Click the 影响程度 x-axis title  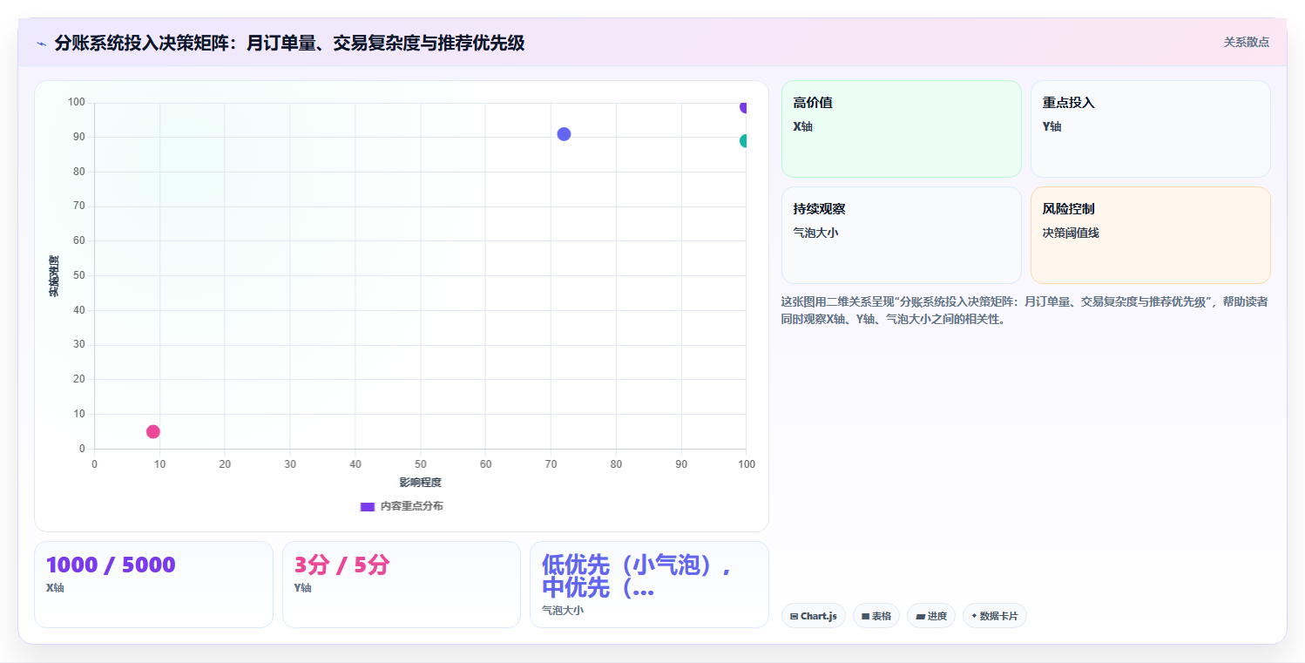click(420, 483)
